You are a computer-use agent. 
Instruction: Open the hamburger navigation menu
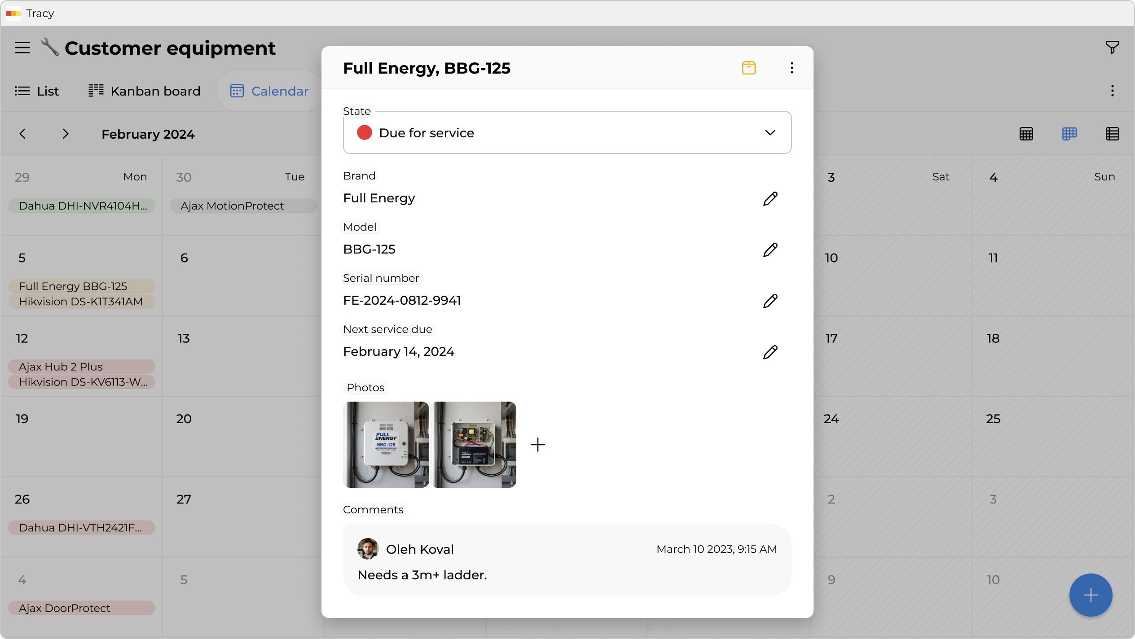22,48
